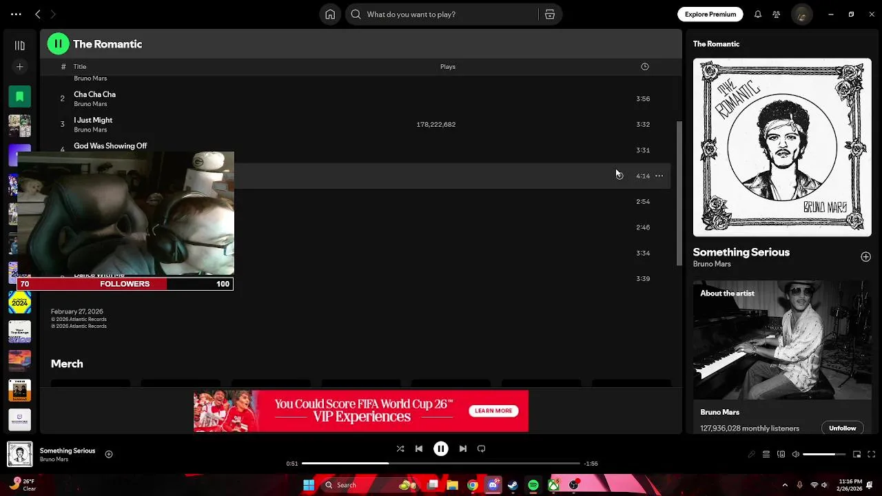Image resolution: width=882 pixels, height=496 pixels.
Task: Click Explore Premium button
Action: 710,14
